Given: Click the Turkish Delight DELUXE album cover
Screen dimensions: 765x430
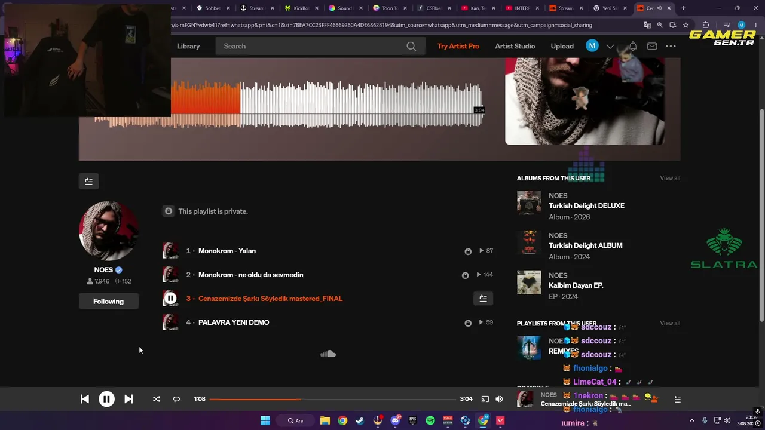Looking at the screenshot, I should (529, 203).
